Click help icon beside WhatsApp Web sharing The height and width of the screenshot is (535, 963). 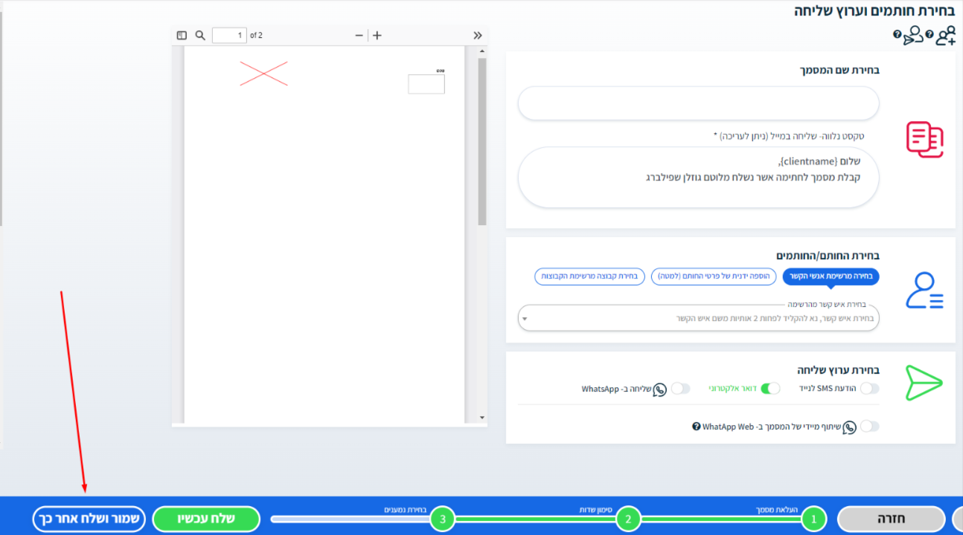pyautogui.click(x=697, y=427)
